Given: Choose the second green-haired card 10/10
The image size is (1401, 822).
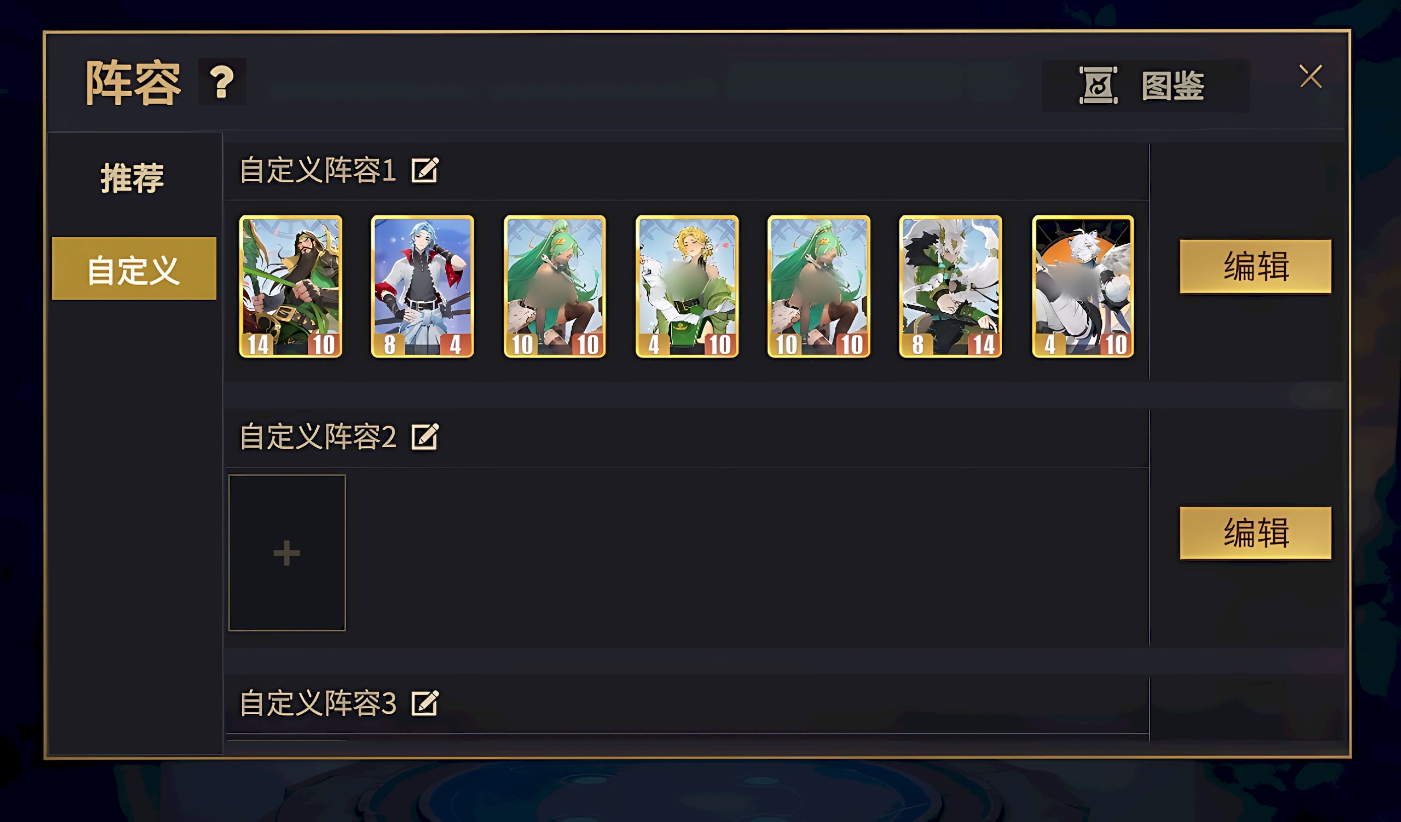Looking at the screenshot, I should coord(819,287).
